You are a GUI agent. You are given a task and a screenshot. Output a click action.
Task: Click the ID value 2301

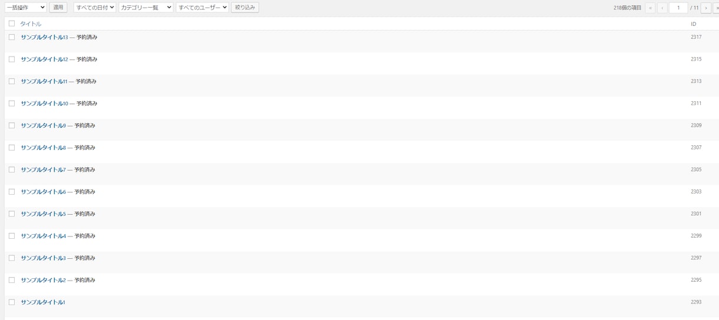[x=696, y=214]
